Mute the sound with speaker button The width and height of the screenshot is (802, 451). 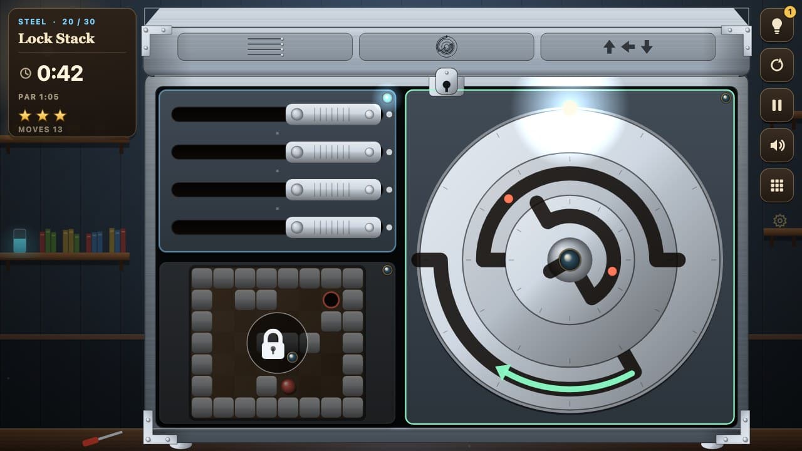pyautogui.click(x=777, y=145)
